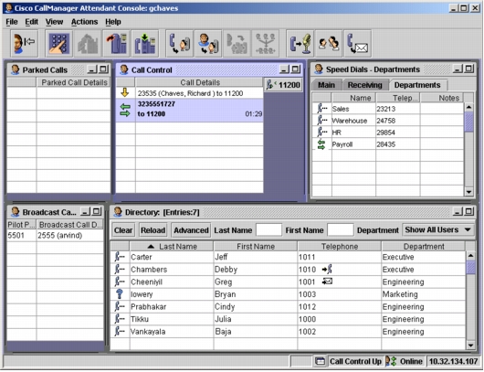Sort directory by Last Name column header
The width and height of the screenshot is (484, 372).
pos(172,246)
